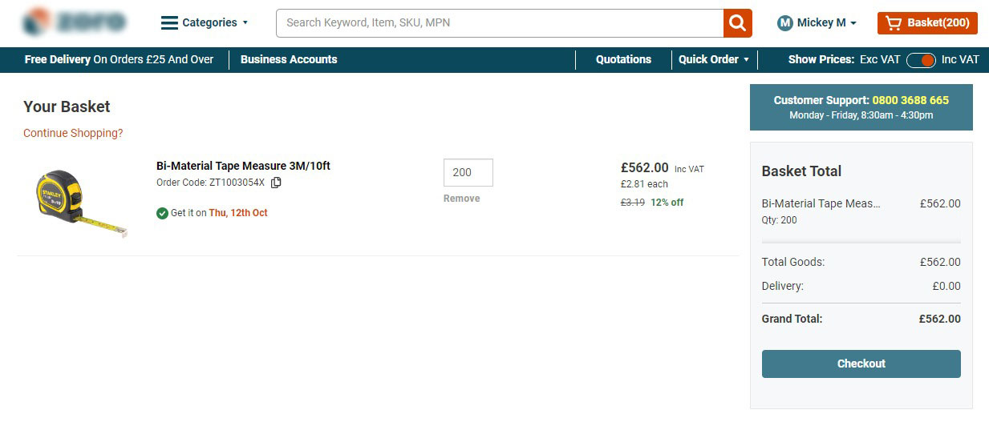Click the Grand Total £562.00 amount
Screen dimensions: 989x422
(x=939, y=319)
